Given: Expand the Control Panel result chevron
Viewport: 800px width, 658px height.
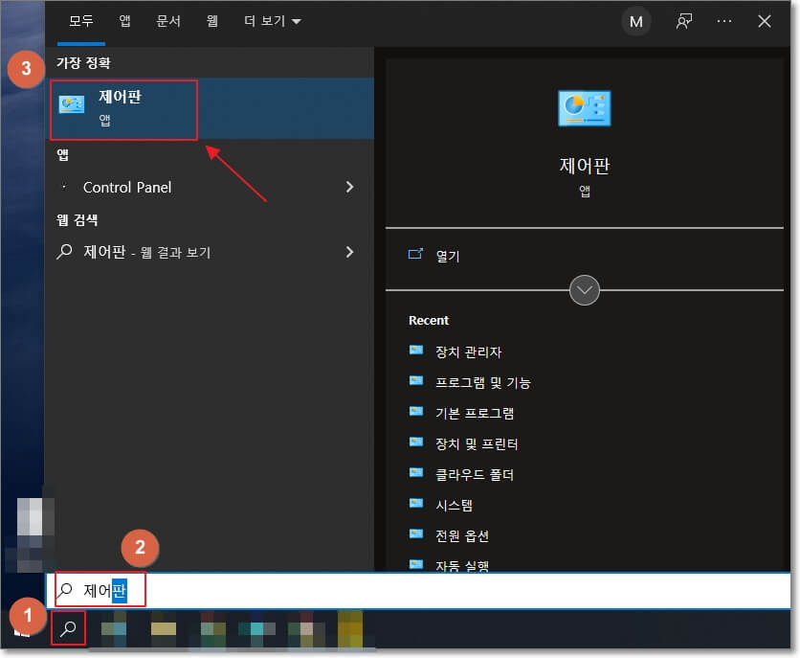Looking at the screenshot, I should pyautogui.click(x=349, y=188).
